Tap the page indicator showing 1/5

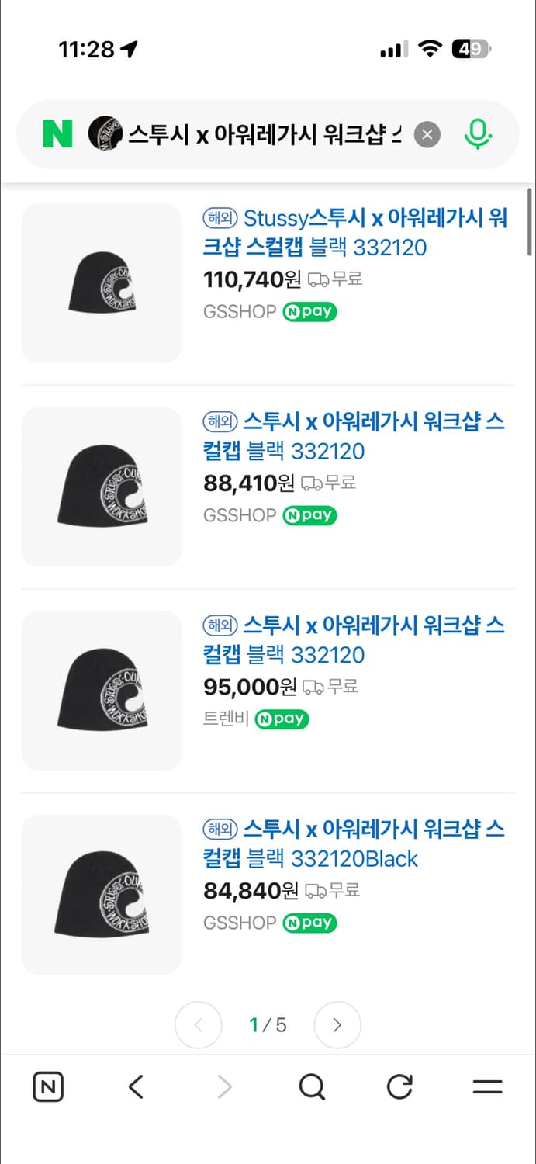tap(268, 1024)
